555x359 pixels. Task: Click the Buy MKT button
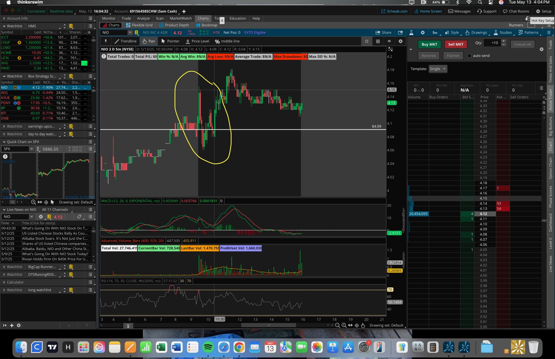pos(429,44)
